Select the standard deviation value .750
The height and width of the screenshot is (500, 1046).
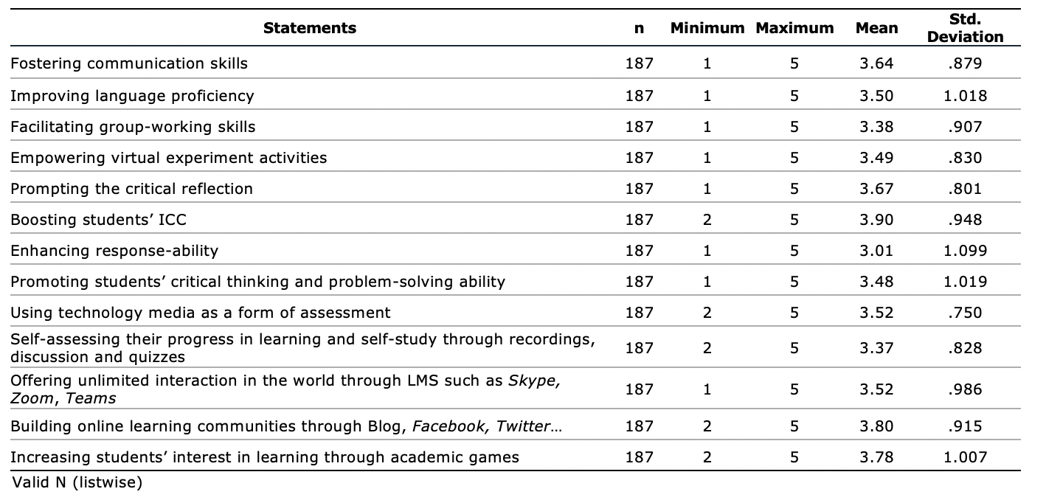click(965, 313)
